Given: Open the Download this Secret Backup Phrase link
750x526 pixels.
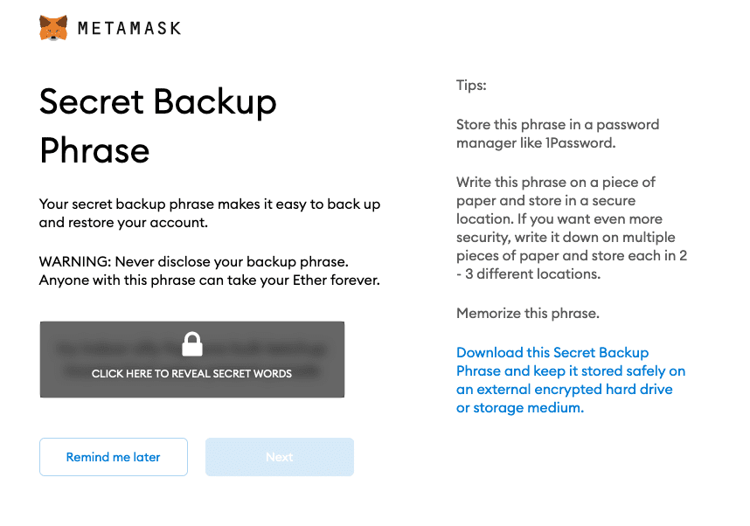Looking at the screenshot, I should 552,353.
